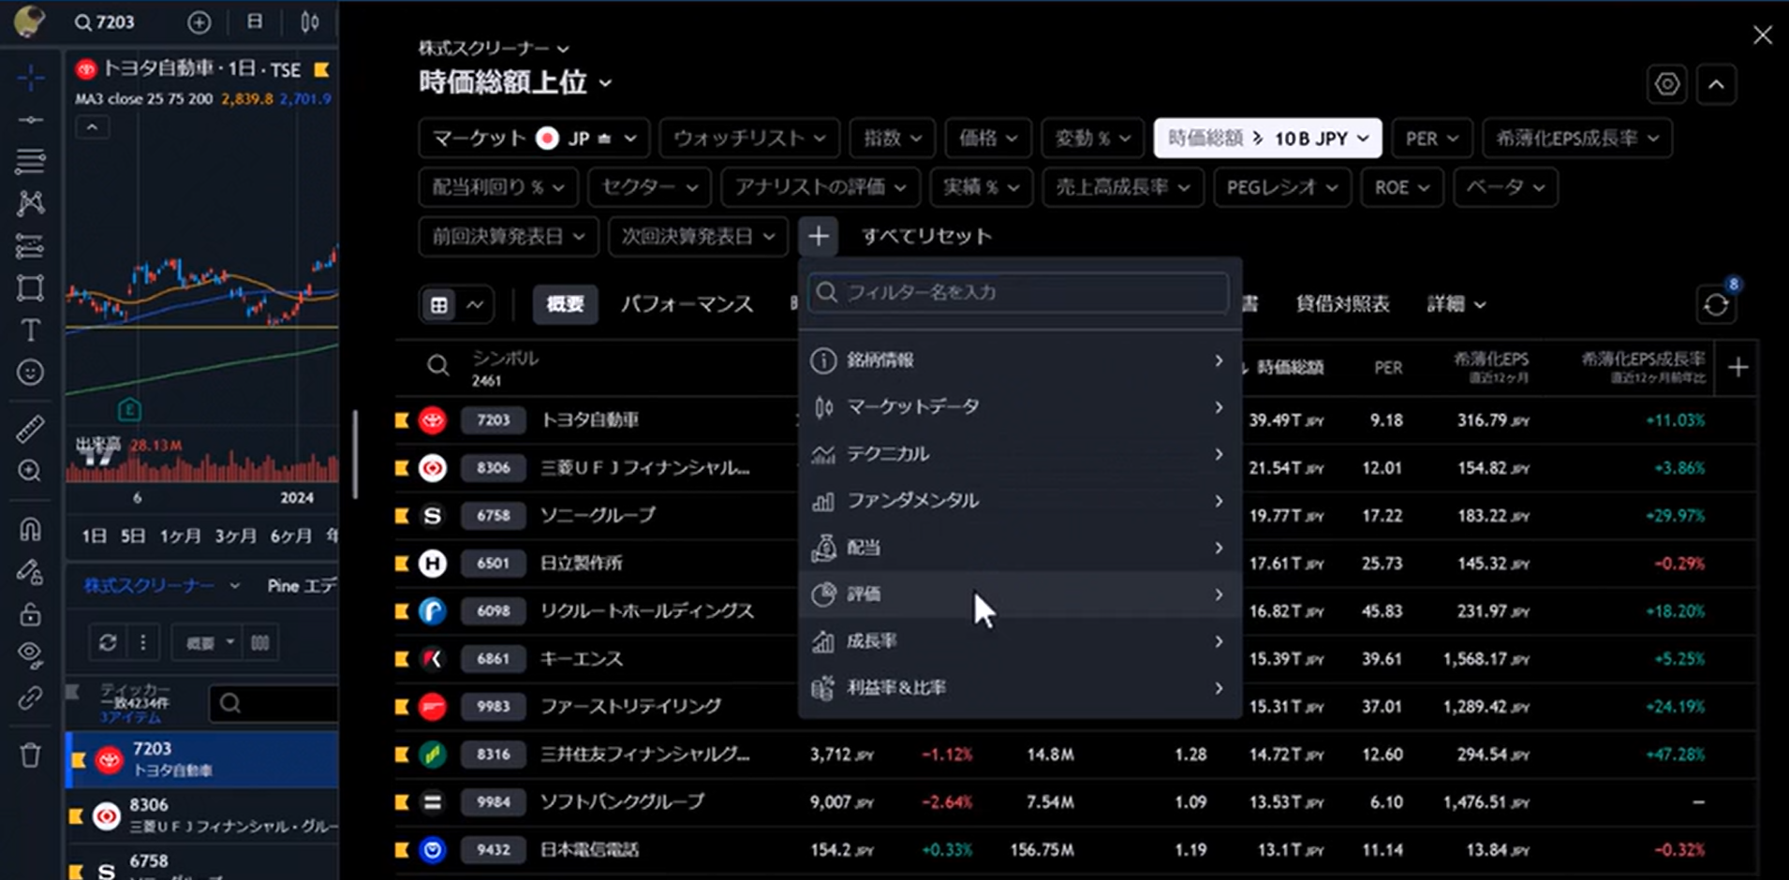Open the Fibonacci tools icon
The width and height of the screenshot is (1789, 880).
30,161
